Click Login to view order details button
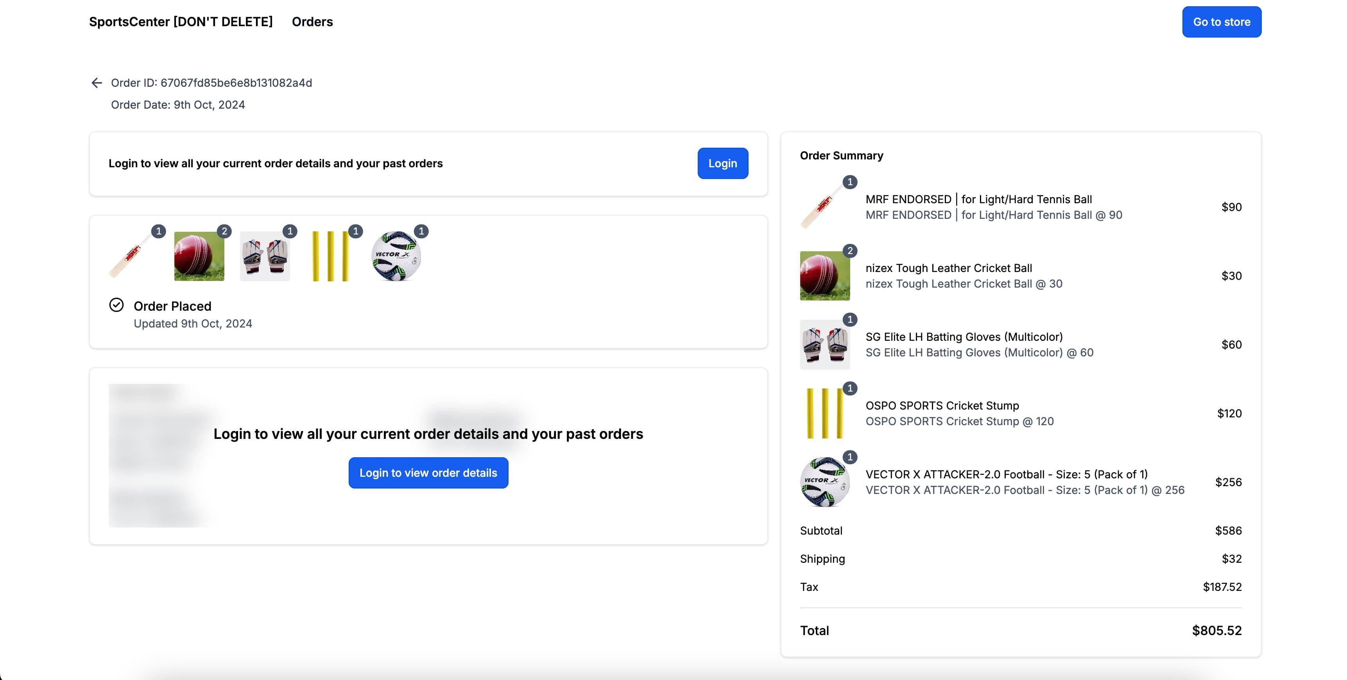 coord(428,472)
